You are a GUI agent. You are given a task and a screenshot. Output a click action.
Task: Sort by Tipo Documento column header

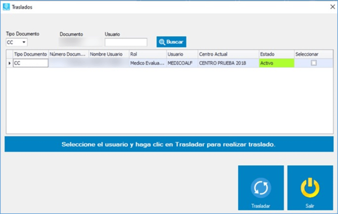point(31,54)
